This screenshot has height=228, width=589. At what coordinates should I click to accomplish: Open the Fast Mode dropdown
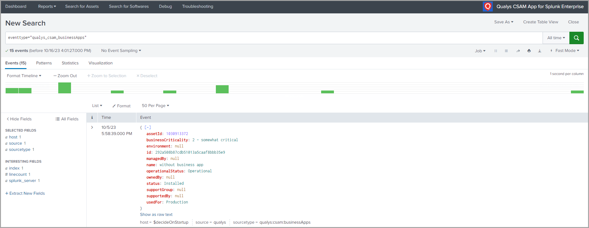tap(565, 50)
